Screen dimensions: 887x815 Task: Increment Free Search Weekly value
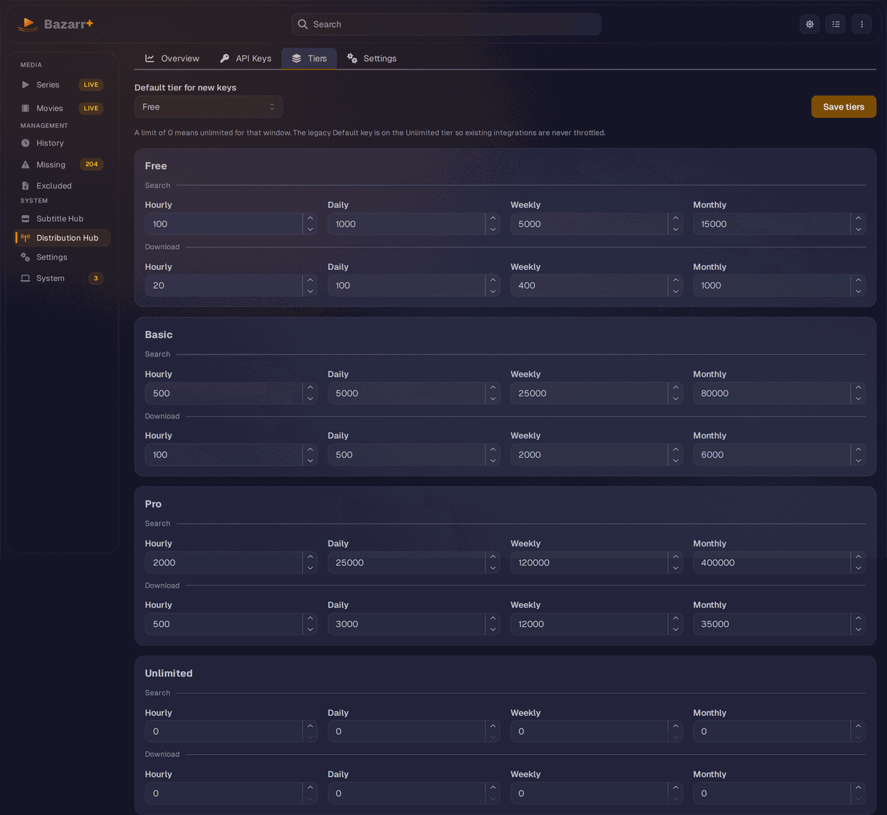click(676, 218)
